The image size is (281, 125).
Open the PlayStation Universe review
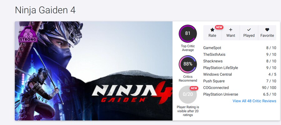click(x=221, y=94)
